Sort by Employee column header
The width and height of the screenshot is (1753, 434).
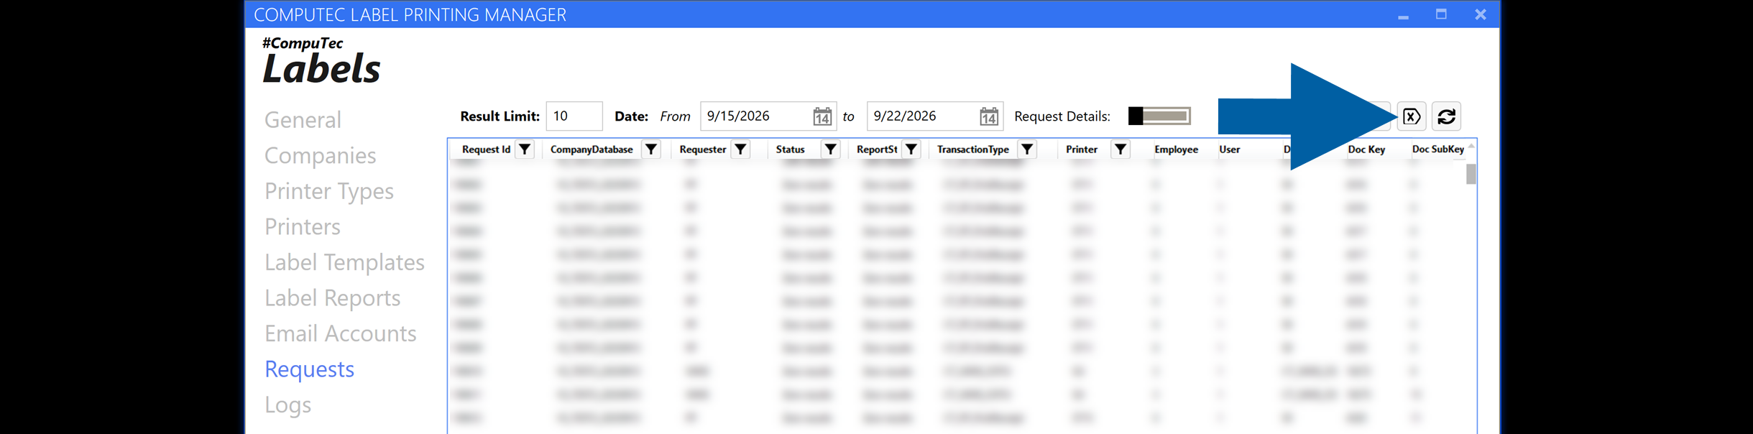(1176, 149)
